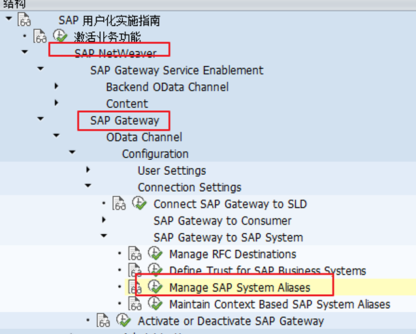
Task: Select the OData Channel tree item
Action: [x=144, y=137]
